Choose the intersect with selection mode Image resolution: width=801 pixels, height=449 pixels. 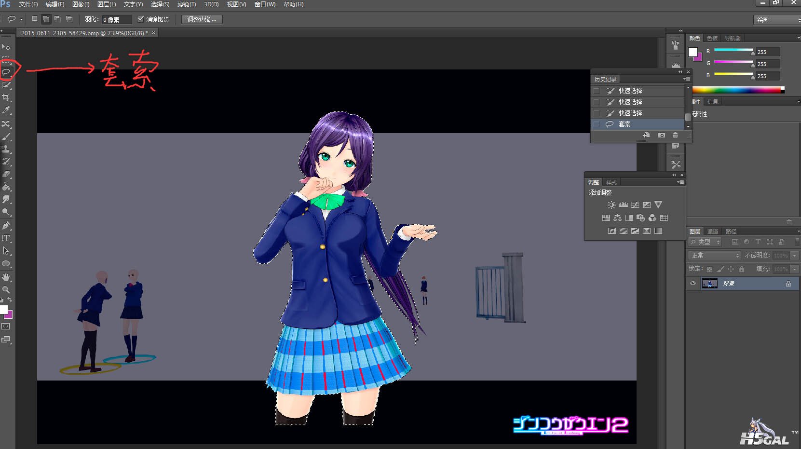(69, 19)
